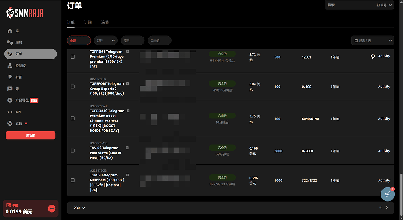This screenshot has width=403, height=220.
Task: Select 订单 in the sidebar menu
Action: point(31,54)
